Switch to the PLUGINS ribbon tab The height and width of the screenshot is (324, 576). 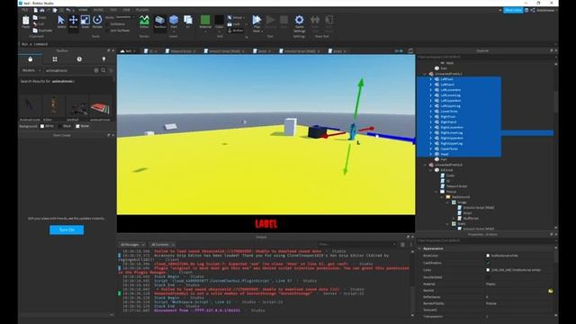pos(142,10)
